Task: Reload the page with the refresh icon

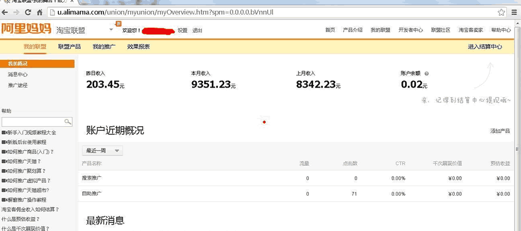Action: tap(28, 13)
